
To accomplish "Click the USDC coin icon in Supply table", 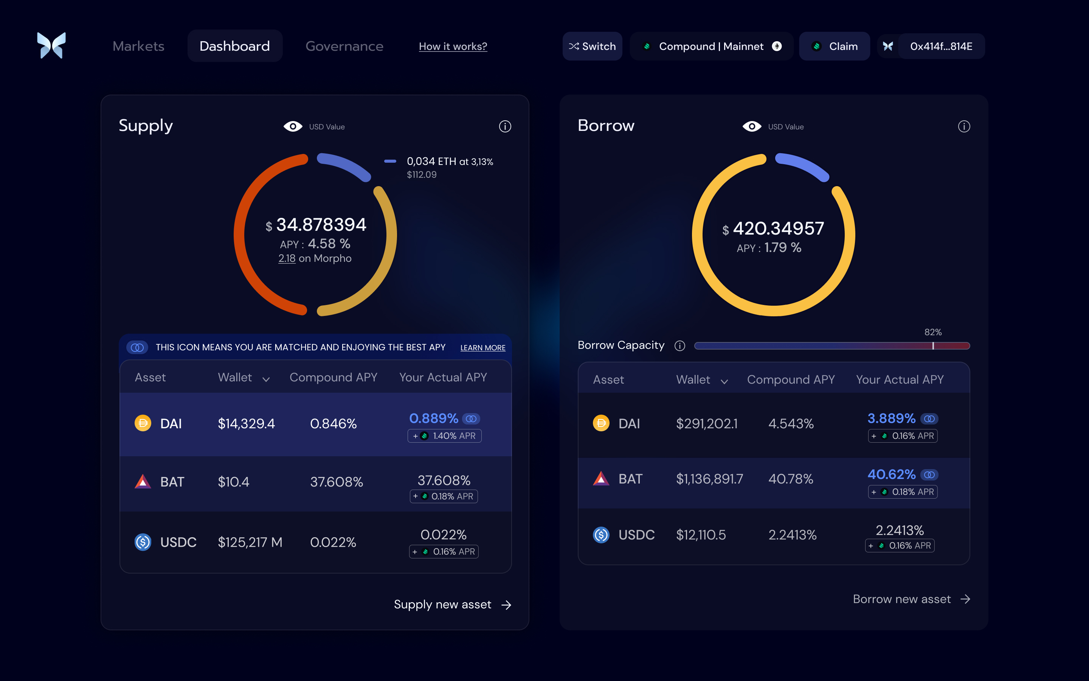I will (143, 542).
